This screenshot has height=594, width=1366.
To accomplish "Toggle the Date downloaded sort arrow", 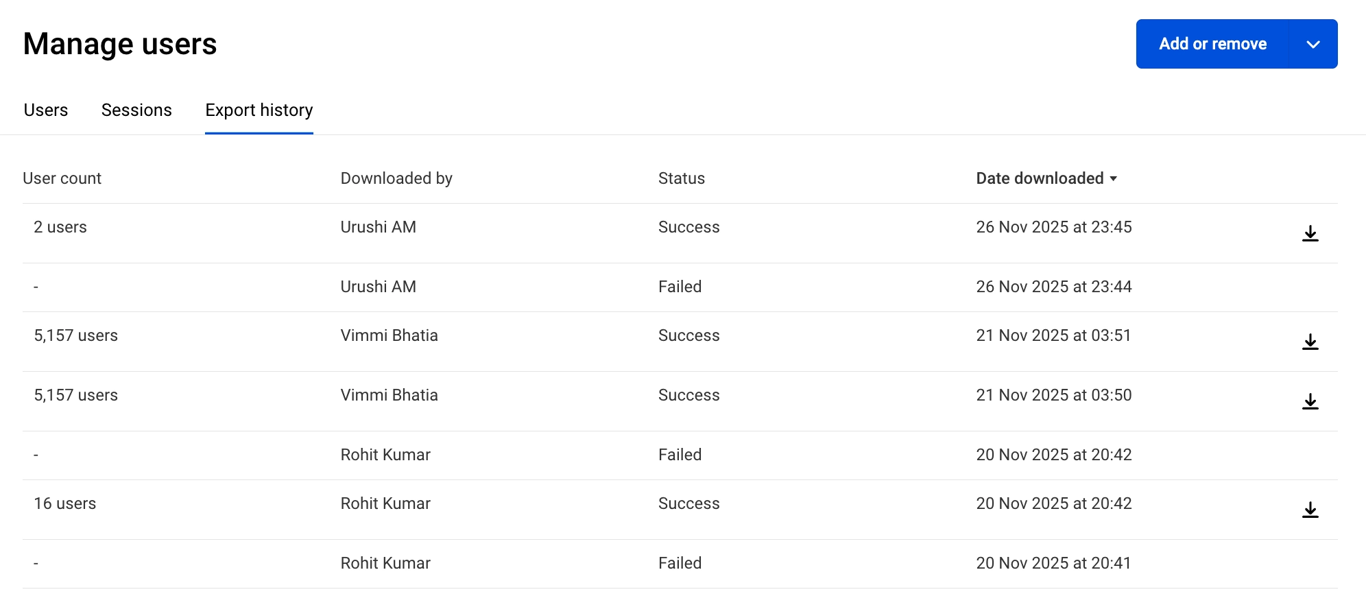I will coord(1114,179).
